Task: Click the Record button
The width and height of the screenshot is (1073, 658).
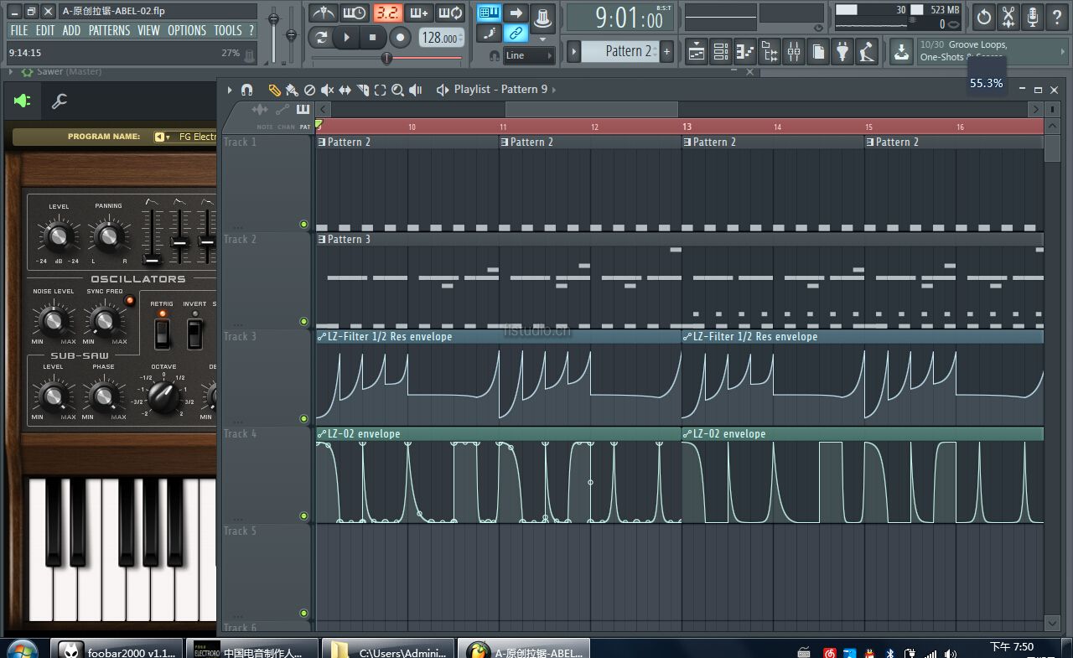Action: [401, 37]
